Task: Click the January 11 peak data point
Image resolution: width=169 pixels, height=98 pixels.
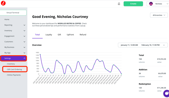Action: click(40, 54)
